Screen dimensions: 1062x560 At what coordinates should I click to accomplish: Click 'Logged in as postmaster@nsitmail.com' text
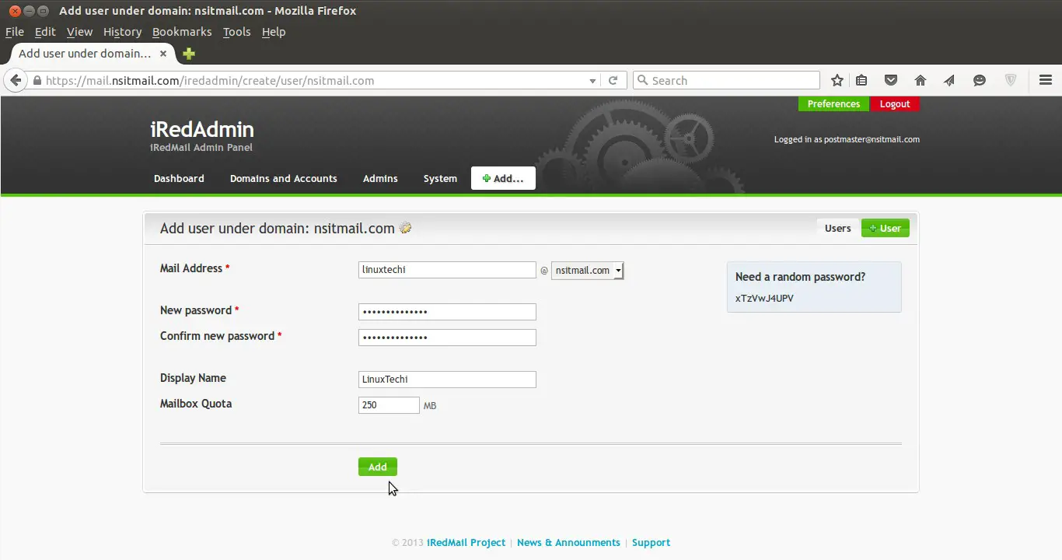pos(847,140)
